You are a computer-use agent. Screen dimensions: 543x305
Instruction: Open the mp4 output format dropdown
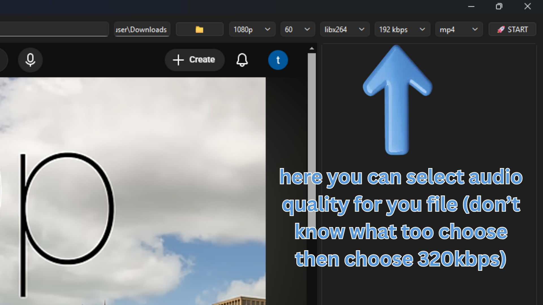point(459,29)
